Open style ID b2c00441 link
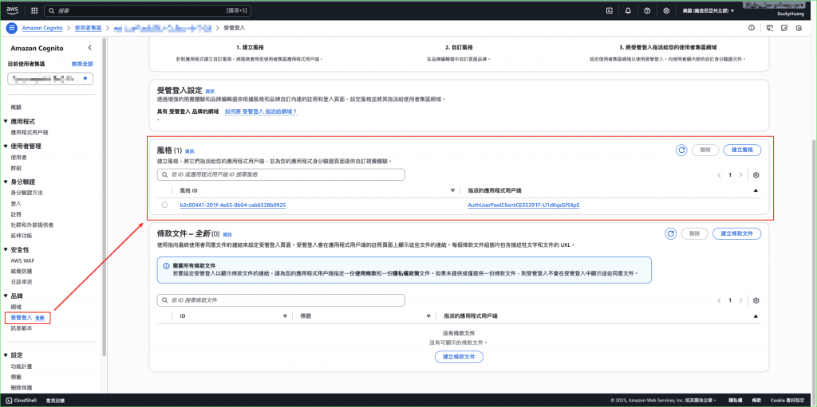This screenshot has height=407, width=817. point(233,205)
